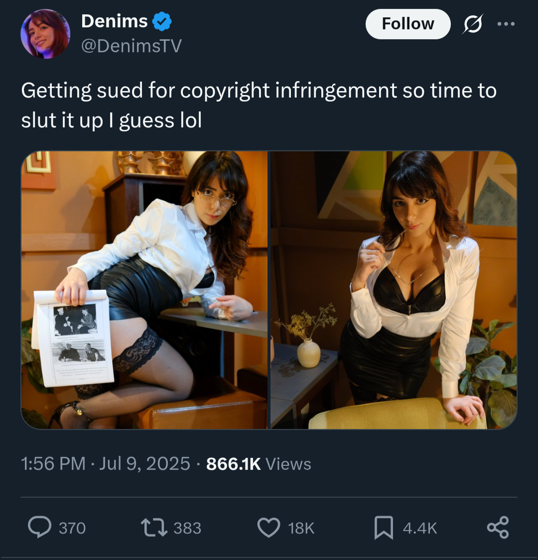
Task: Click the 866.1K Views count
Action: (x=259, y=463)
